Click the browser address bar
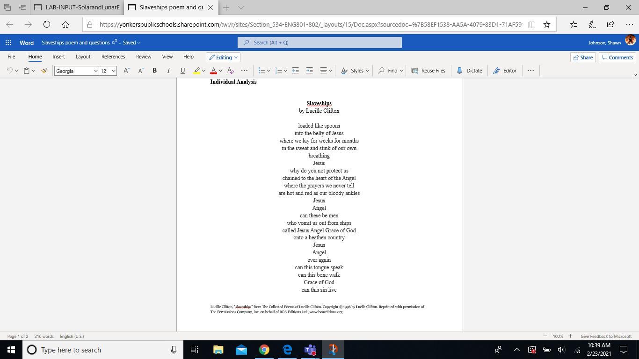Screen dimensions: 639x359 (311, 24)
